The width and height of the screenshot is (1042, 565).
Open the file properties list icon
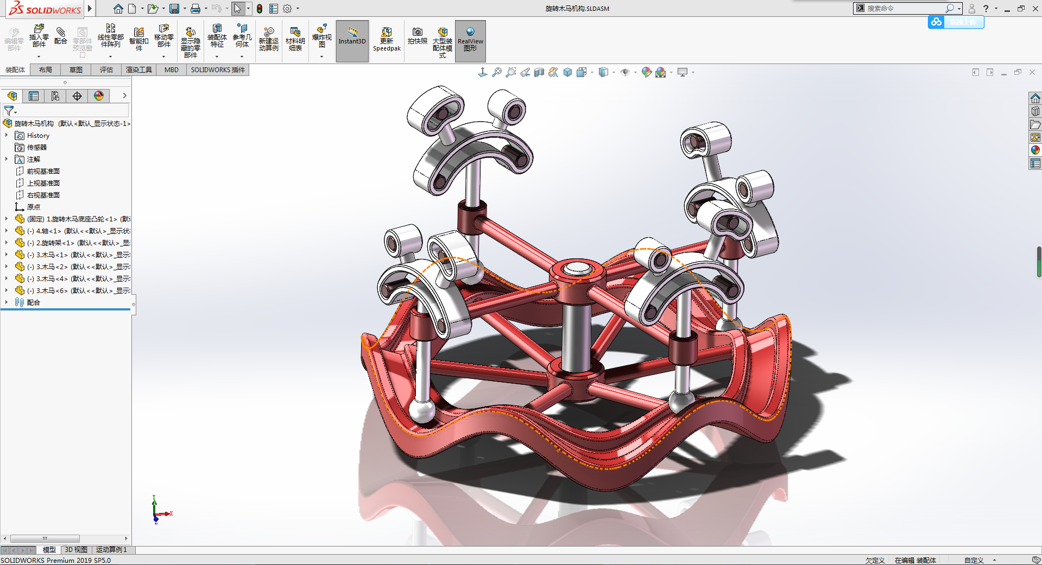[274, 9]
